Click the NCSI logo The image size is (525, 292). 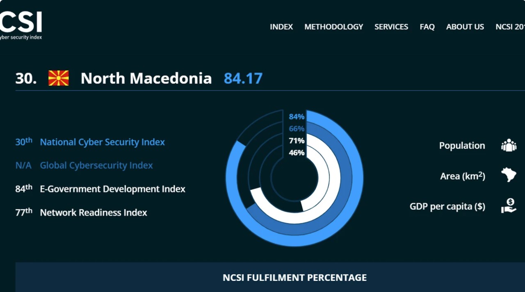click(21, 25)
